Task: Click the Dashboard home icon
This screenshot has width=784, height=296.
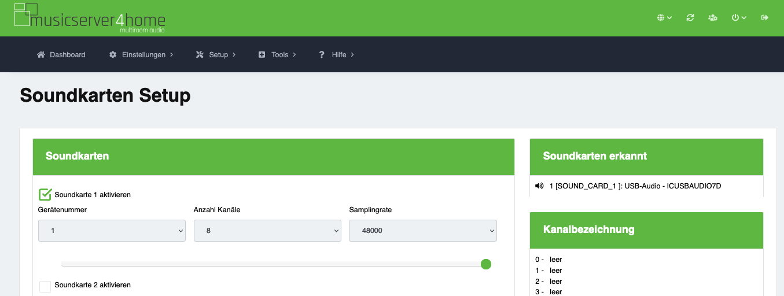Action: [41, 54]
